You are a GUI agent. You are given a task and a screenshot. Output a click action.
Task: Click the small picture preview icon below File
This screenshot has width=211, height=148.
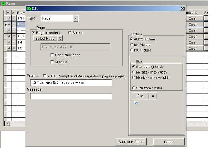[136, 103]
